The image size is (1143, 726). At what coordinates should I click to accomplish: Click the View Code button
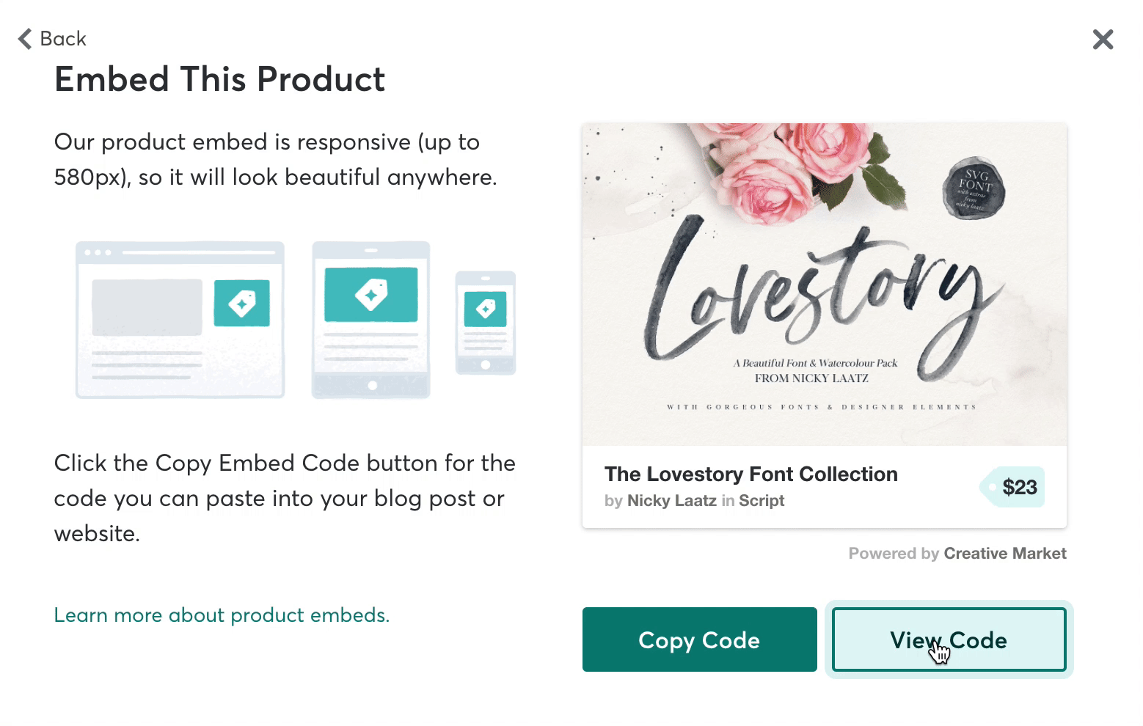949,639
